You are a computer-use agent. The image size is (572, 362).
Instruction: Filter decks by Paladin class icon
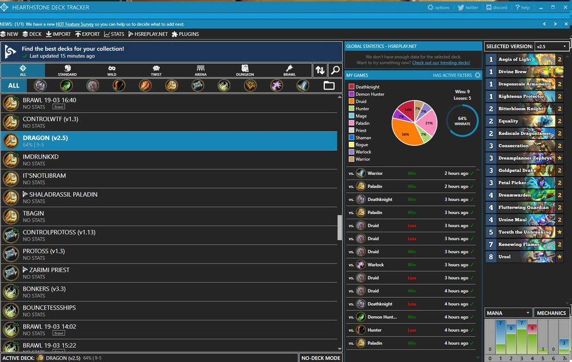tap(172, 86)
